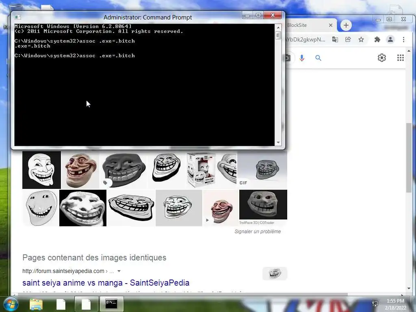
Task: Click the forum.saintseiyapedia.com URL text
Action: (x=63, y=271)
